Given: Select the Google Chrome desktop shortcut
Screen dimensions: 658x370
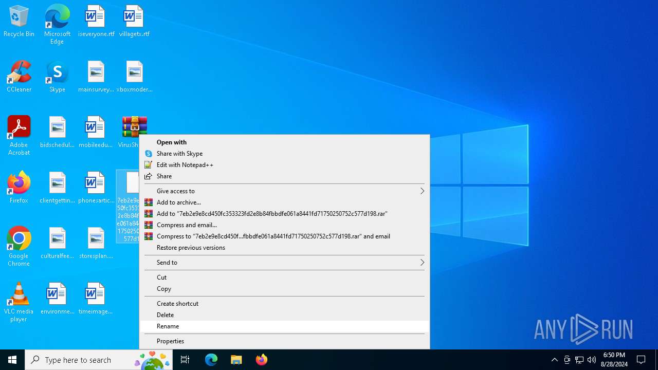Looking at the screenshot, I should (19, 247).
